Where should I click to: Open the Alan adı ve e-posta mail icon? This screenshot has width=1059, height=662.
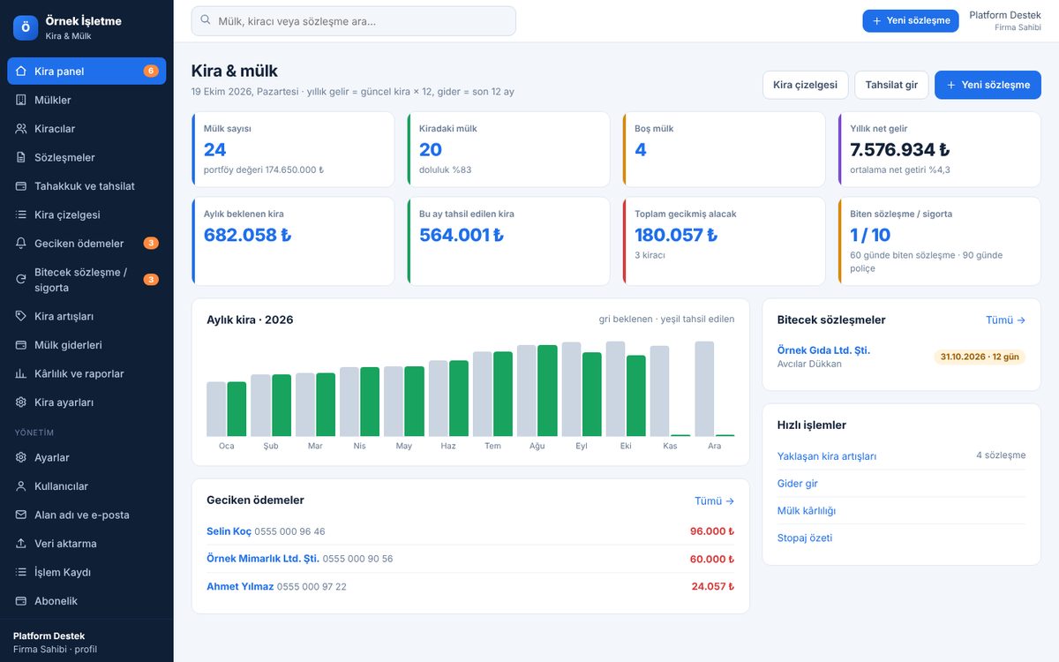click(21, 515)
